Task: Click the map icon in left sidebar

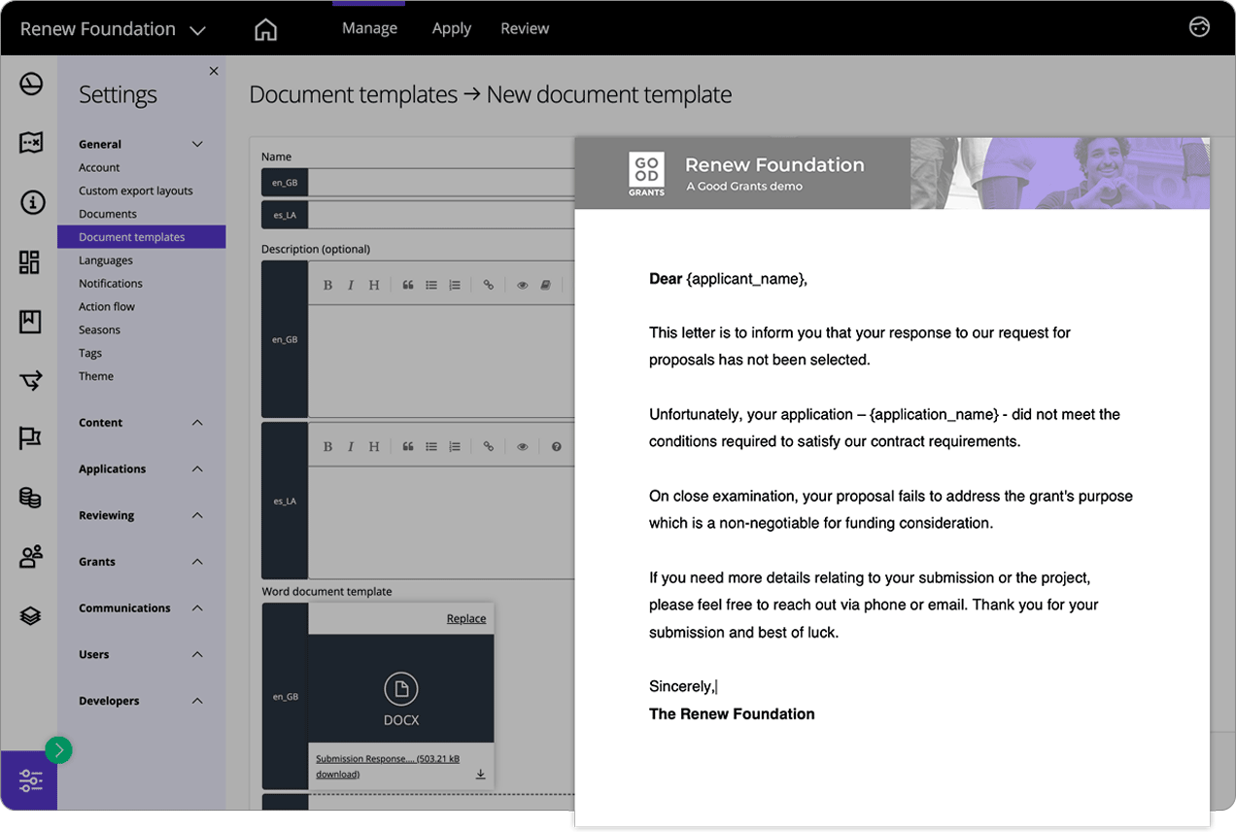Action: (x=30, y=143)
